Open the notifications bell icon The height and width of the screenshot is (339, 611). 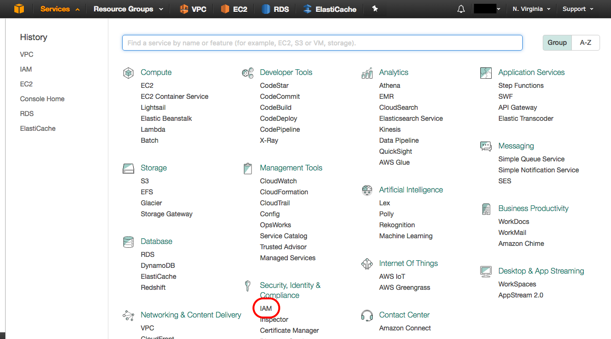pyautogui.click(x=461, y=9)
